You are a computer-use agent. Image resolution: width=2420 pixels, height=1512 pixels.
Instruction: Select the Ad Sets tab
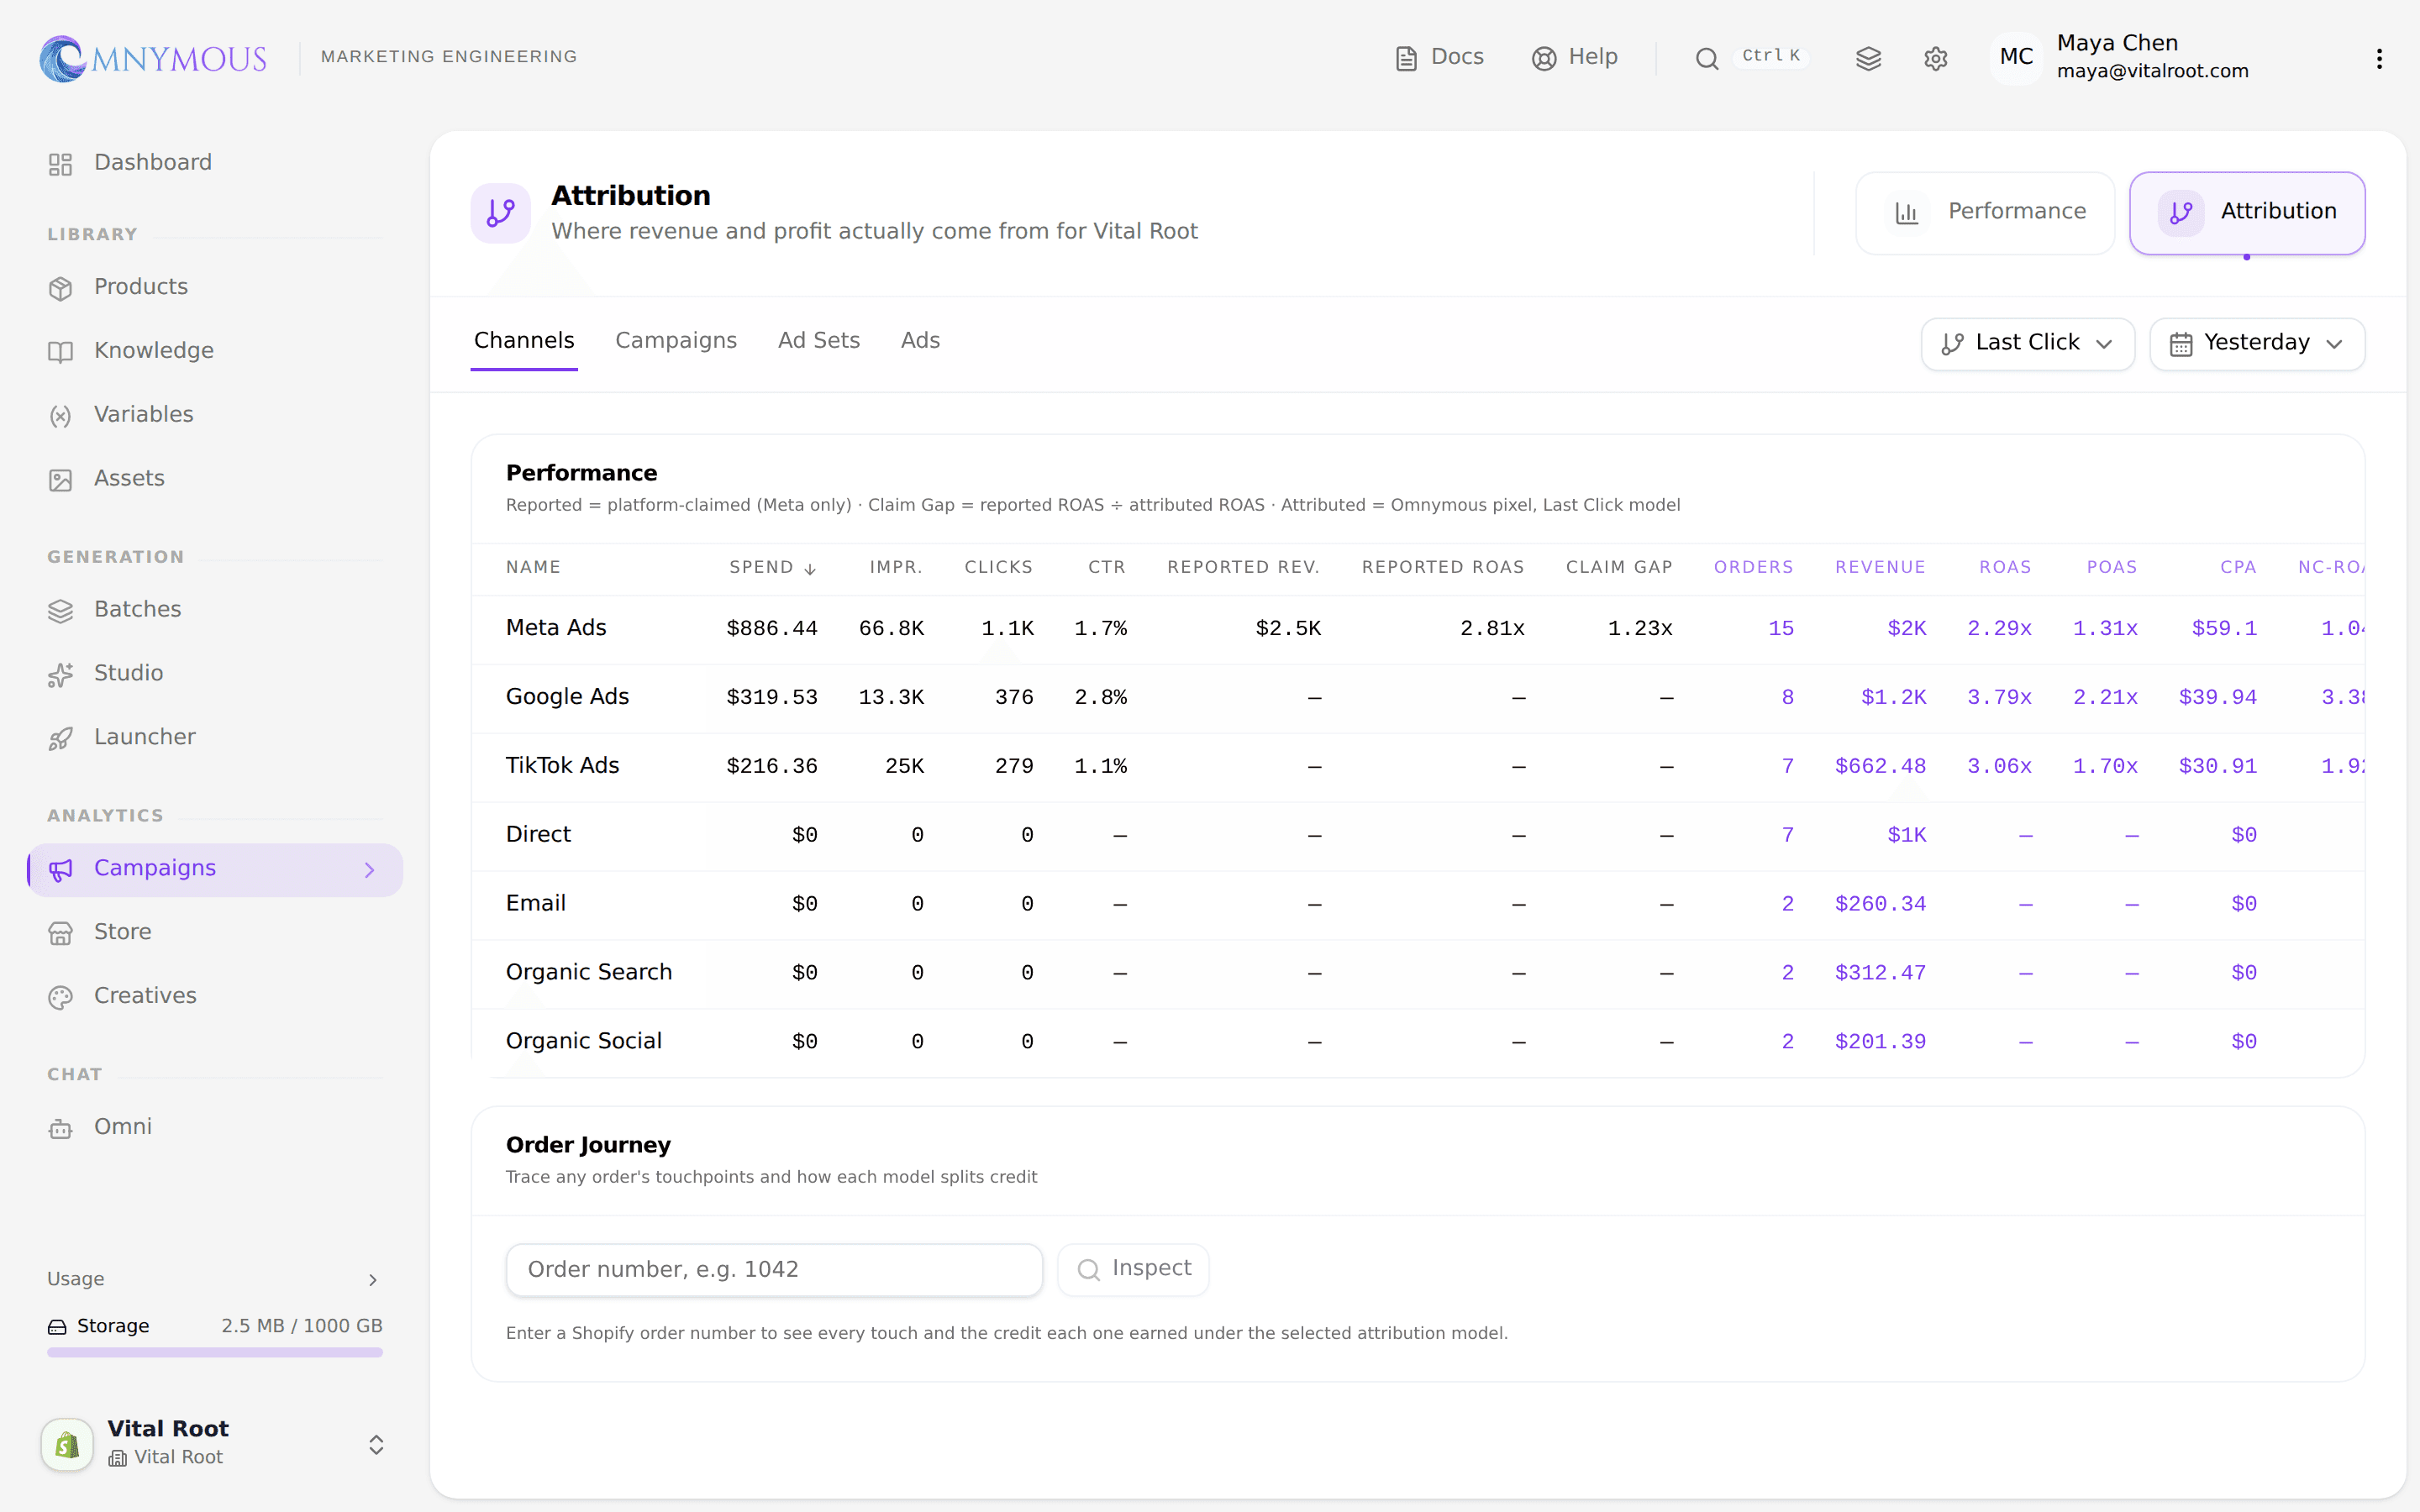[818, 340]
